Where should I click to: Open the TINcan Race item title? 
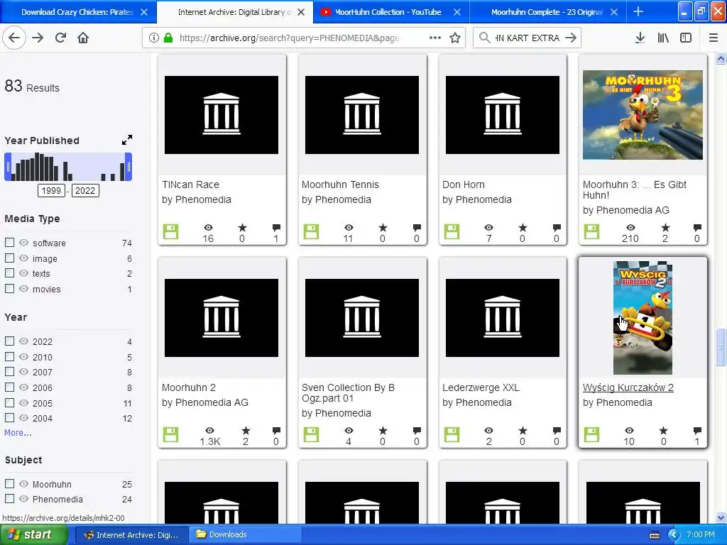[190, 185]
